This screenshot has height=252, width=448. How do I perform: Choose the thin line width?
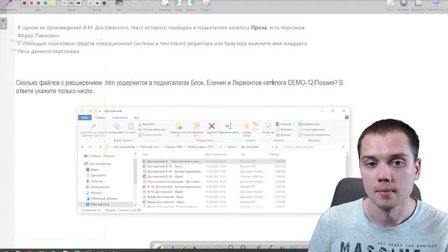64,3
